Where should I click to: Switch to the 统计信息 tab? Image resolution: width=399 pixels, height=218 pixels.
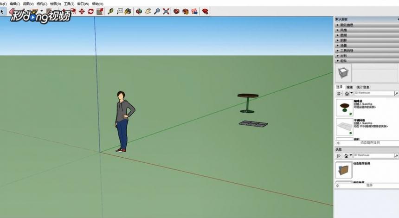[x=363, y=87]
